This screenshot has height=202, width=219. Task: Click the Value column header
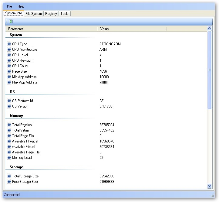(132, 29)
